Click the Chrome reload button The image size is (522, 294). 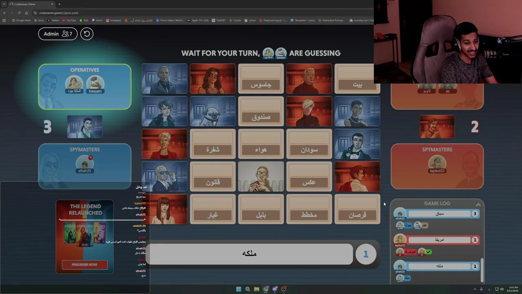pyautogui.click(x=19, y=13)
